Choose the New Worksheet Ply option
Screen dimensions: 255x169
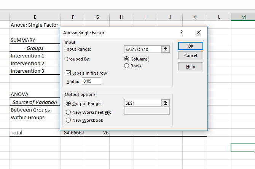click(x=69, y=112)
